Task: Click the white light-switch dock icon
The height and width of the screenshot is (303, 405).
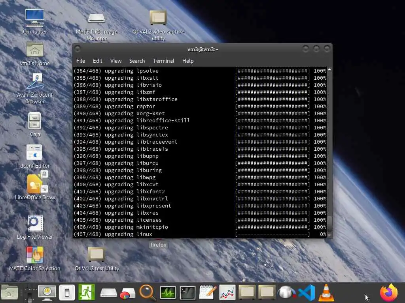Action: 67,293
